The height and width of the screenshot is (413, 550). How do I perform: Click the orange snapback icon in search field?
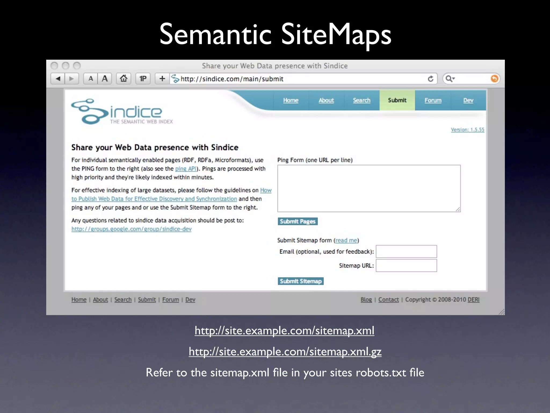[x=494, y=79]
